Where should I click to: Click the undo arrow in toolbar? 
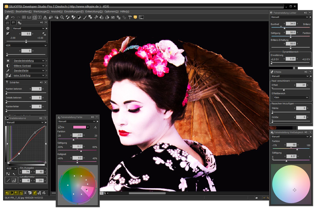(x=13, y=17)
